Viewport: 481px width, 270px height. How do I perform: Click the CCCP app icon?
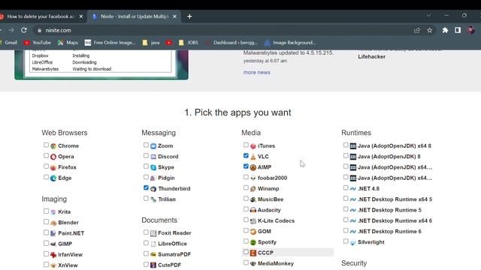tap(253, 253)
